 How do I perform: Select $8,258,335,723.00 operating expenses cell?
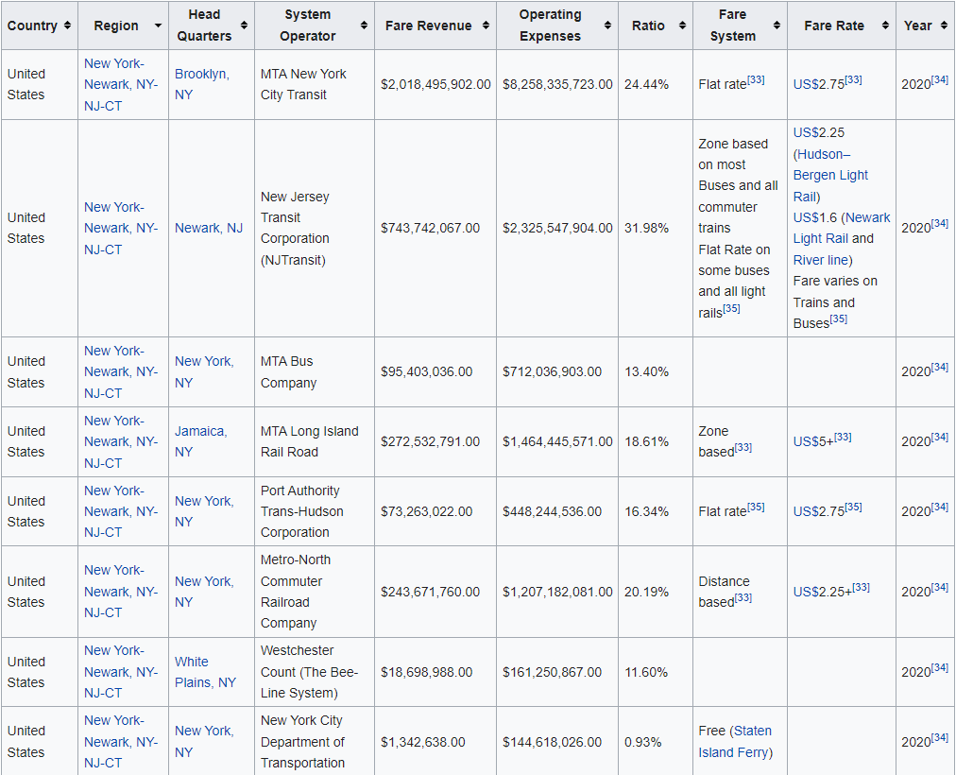557,84
